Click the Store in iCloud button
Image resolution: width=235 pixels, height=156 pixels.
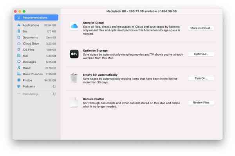tap(201, 28)
